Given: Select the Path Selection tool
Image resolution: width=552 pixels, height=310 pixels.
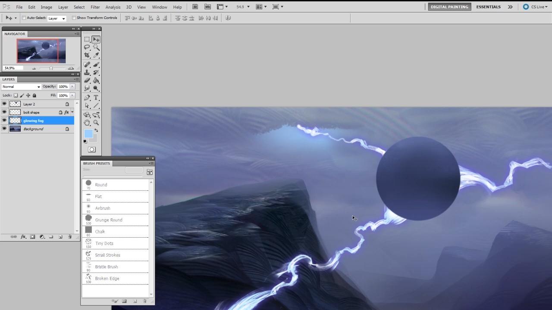Looking at the screenshot, I should 87,106.
